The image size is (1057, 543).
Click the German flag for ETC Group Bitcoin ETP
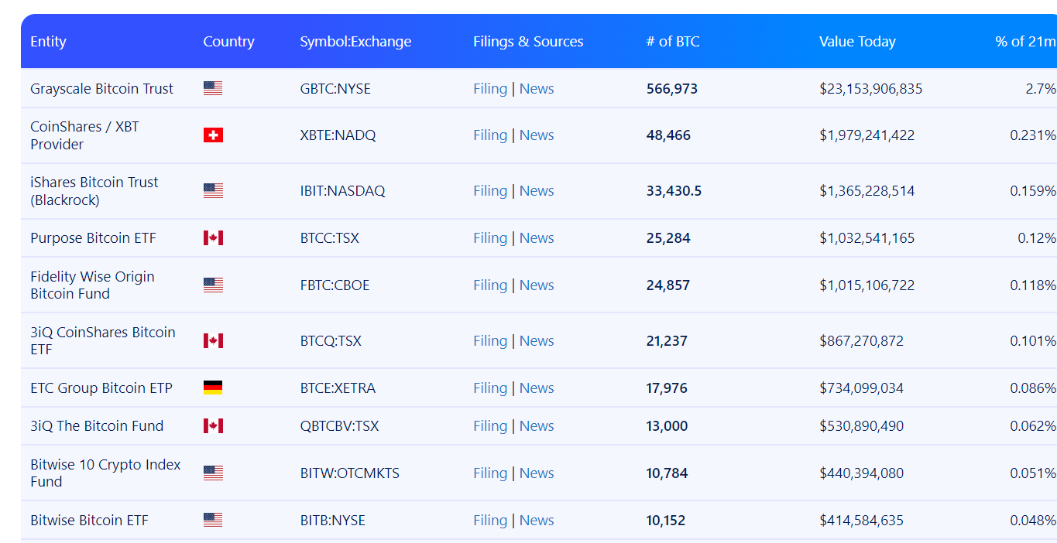(213, 388)
